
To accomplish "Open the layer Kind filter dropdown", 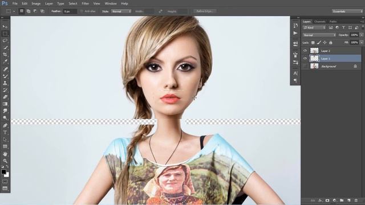I will coord(314,27).
